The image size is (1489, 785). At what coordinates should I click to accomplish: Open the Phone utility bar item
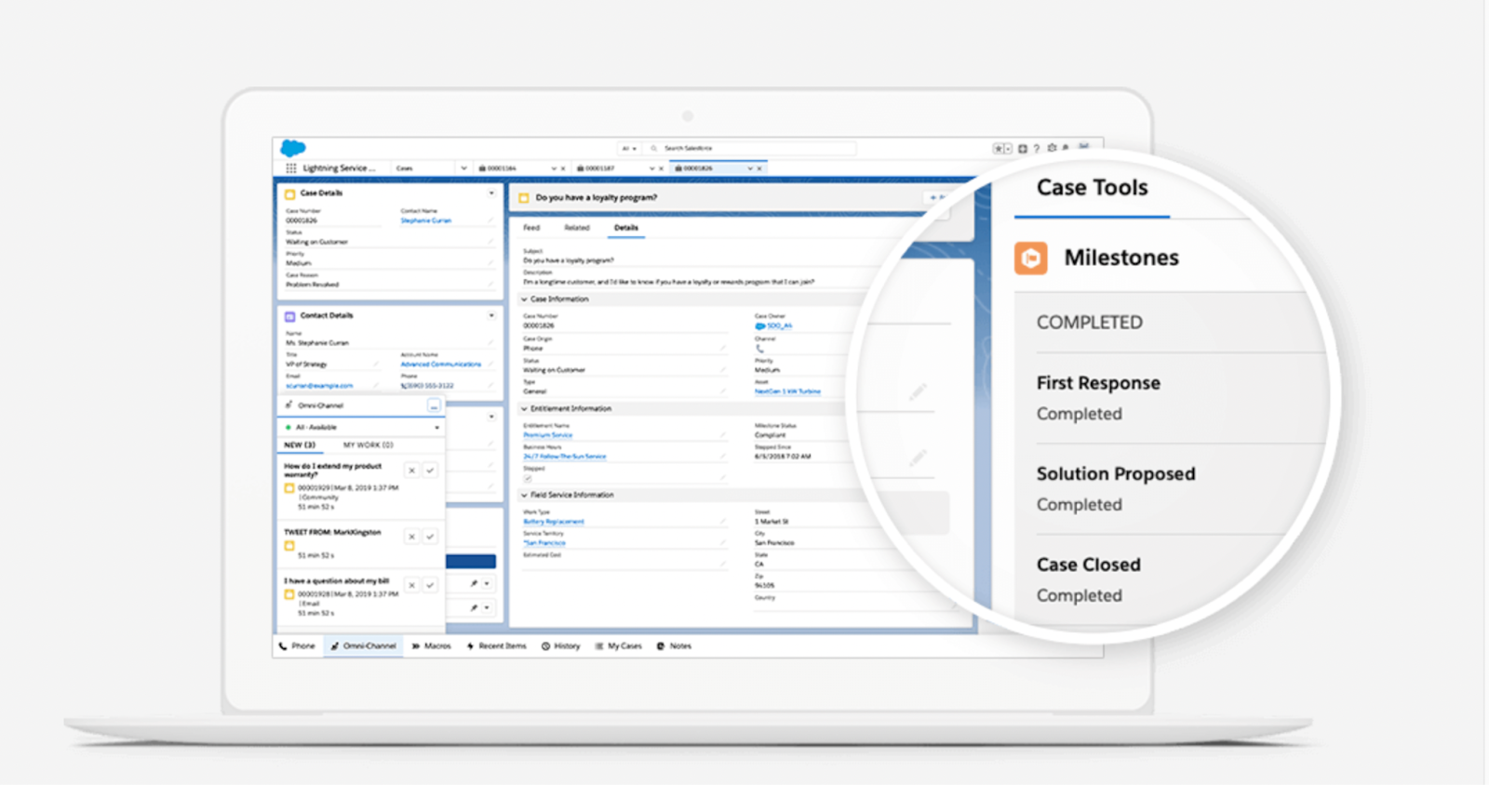coord(298,645)
